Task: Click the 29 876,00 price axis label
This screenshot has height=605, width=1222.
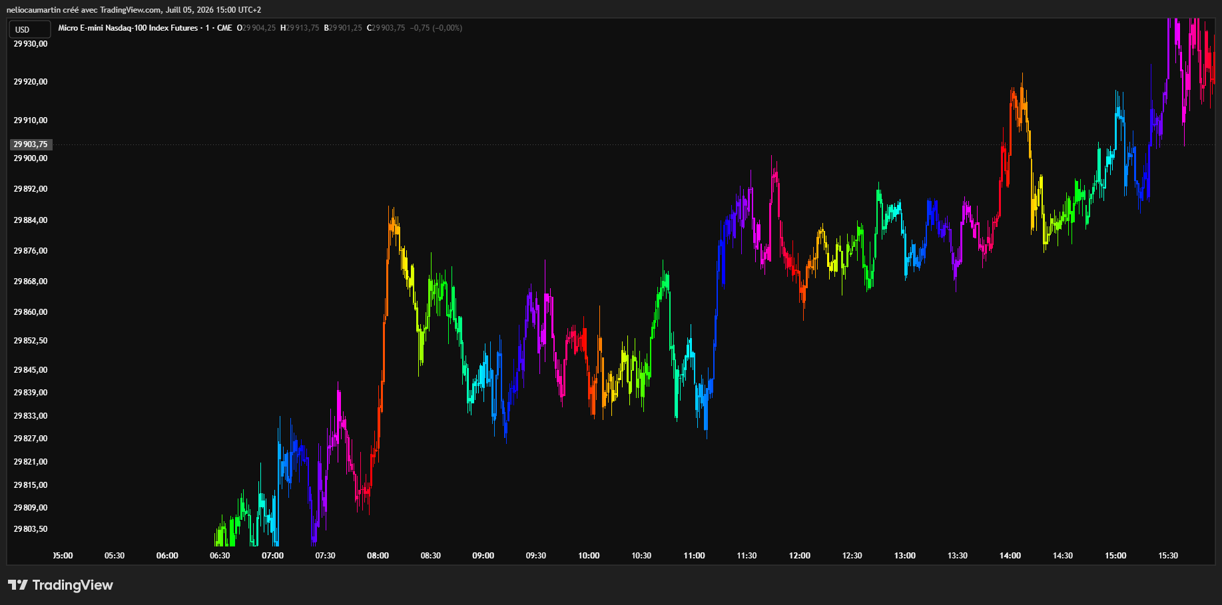Action: (31, 251)
